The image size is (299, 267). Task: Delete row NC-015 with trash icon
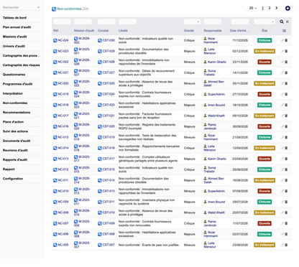(x=286, y=137)
